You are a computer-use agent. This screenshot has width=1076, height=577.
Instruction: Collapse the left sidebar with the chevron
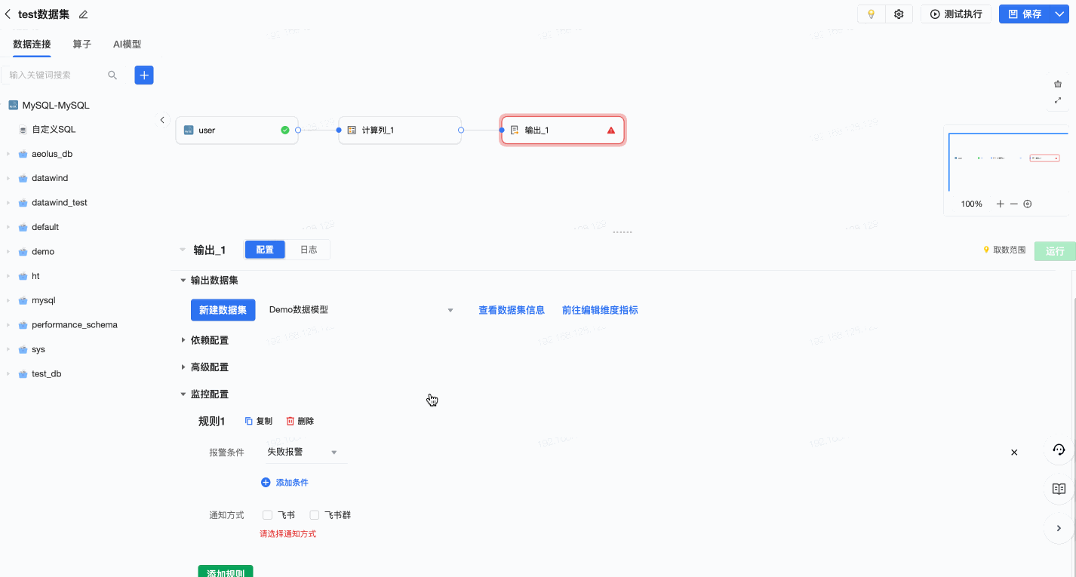[x=162, y=120]
